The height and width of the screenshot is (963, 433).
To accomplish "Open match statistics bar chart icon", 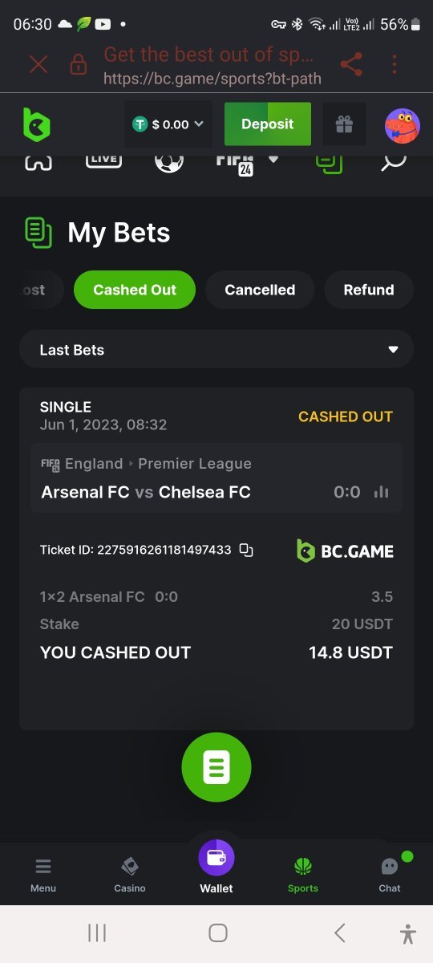I will point(382,492).
